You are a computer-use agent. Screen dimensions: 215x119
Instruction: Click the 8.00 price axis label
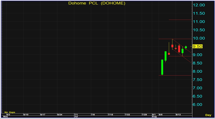click(197, 71)
